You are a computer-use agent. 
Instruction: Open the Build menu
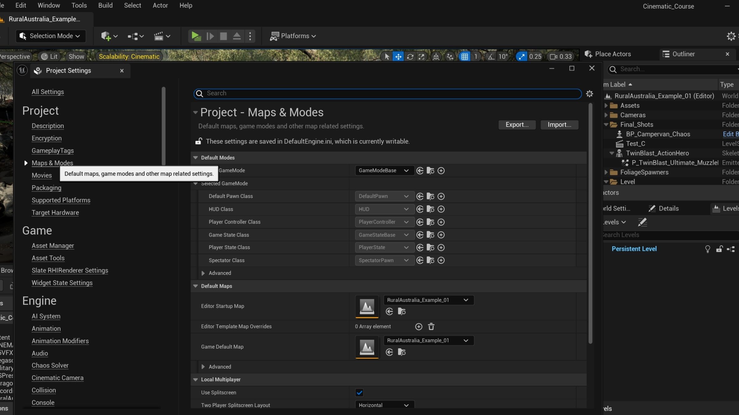(105, 6)
